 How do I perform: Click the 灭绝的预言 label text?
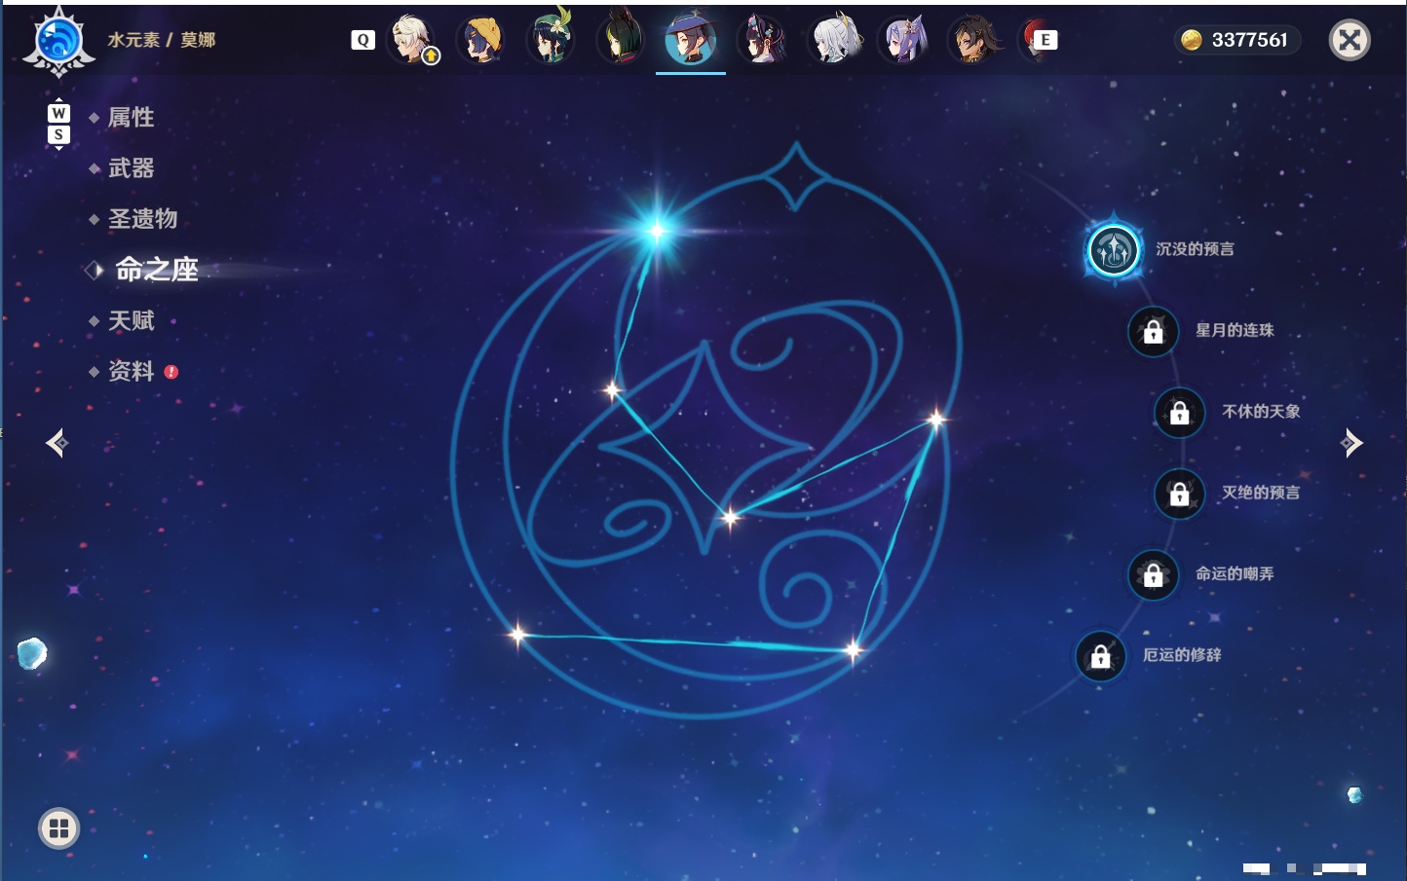[x=1261, y=493]
